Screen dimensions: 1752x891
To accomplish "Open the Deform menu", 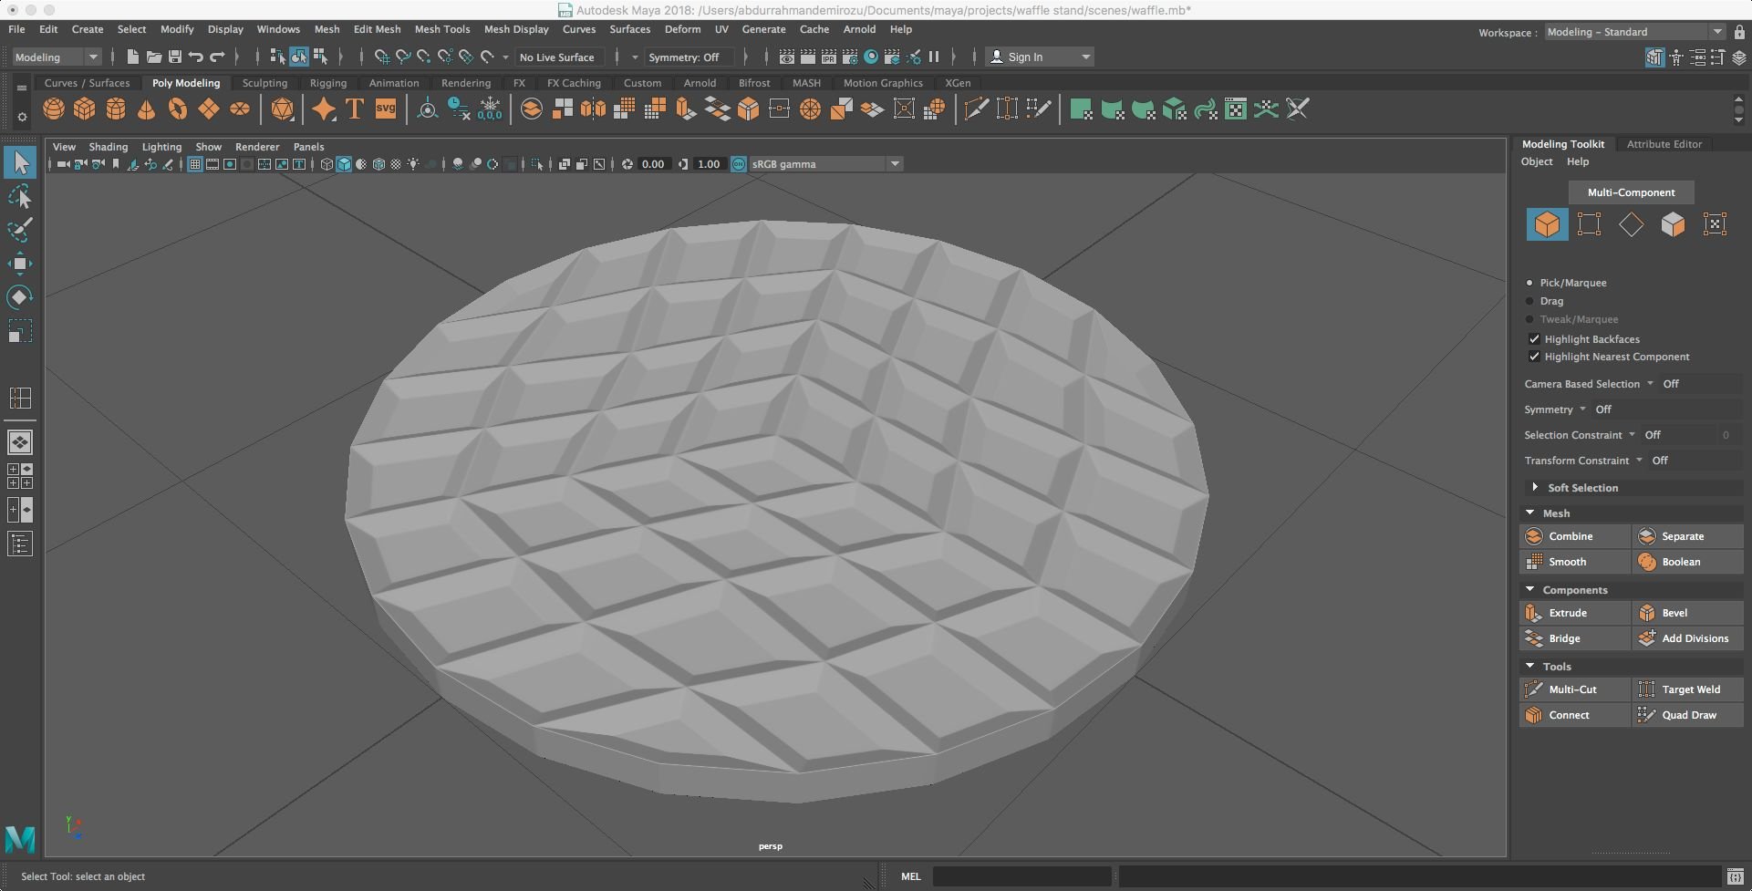I will (682, 29).
